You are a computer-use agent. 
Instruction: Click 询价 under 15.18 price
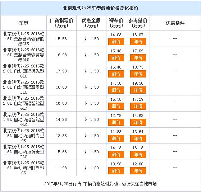pos(116,106)
